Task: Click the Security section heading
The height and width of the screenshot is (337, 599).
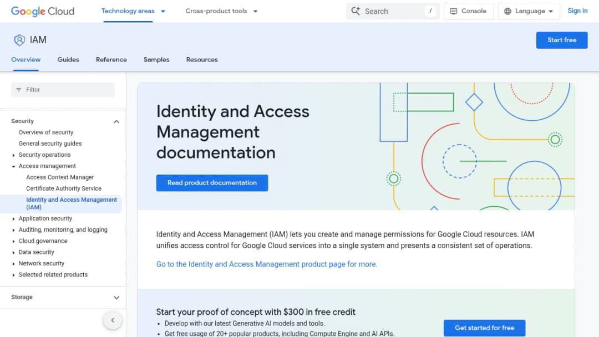Action: click(x=23, y=121)
